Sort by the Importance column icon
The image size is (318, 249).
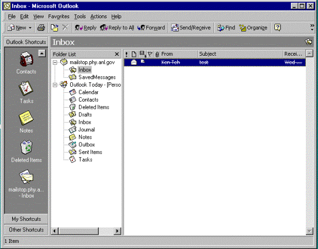126,54
